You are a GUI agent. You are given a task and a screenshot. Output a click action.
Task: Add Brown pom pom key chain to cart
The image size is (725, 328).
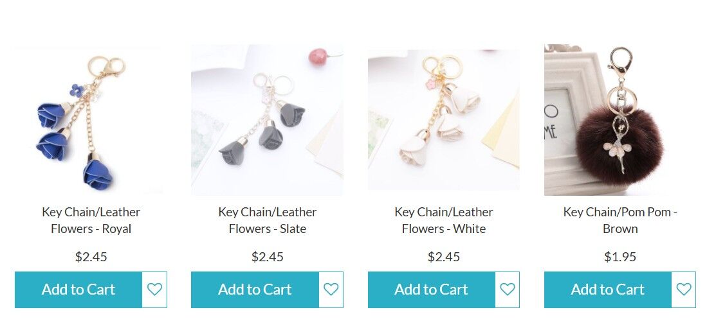pyautogui.click(x=607, y=289)
